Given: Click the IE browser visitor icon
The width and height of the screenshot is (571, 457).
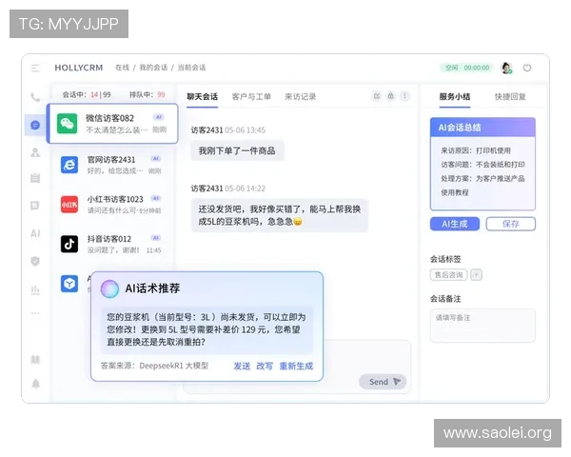Looking at the screenshot, I should point(69,165).
